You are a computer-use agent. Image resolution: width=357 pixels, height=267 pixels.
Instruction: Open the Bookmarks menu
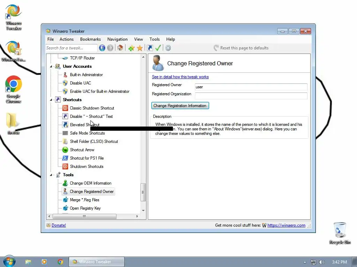(x=90, y=39)
